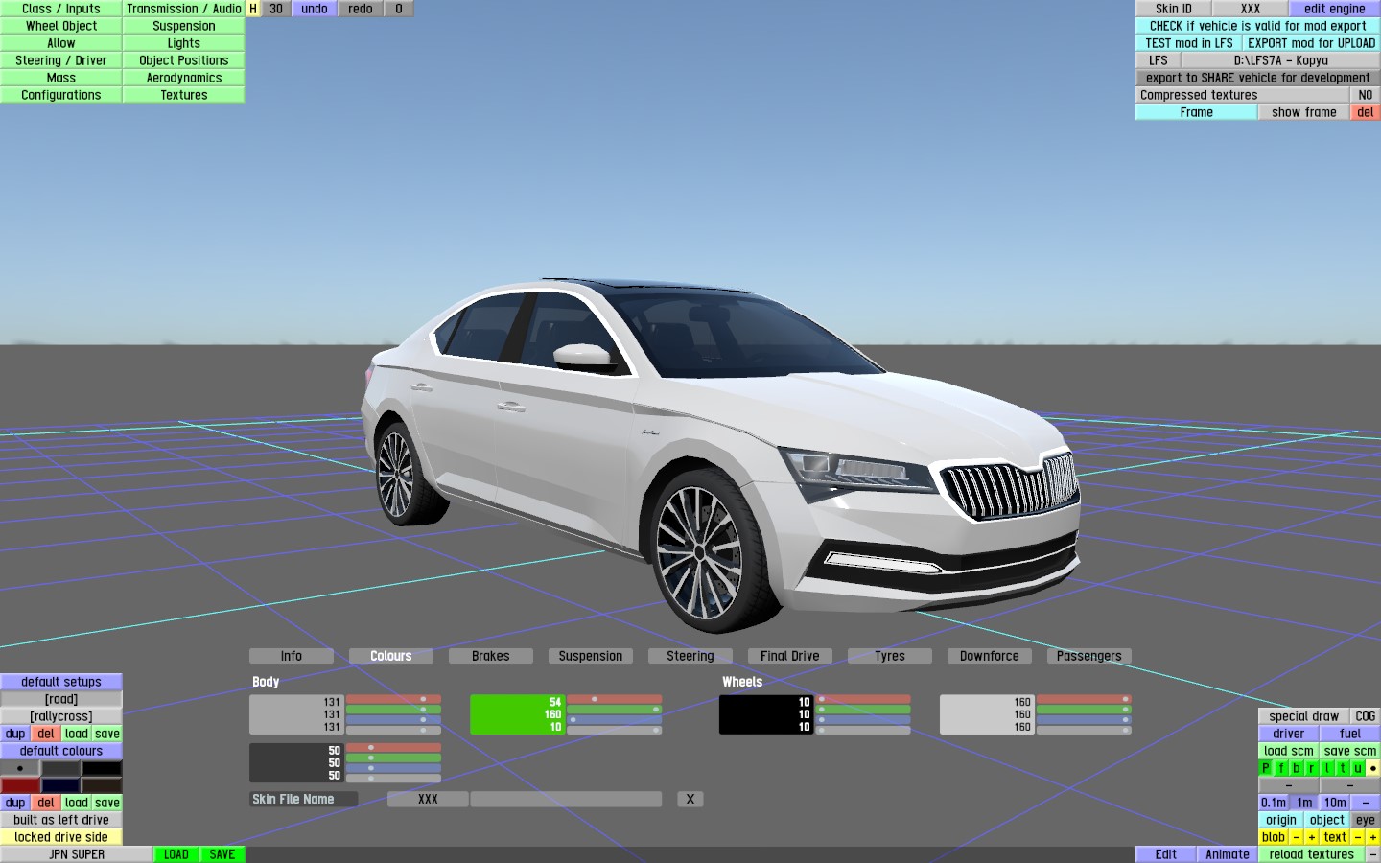1381x863 pixels.
Task: Select the P view button in green row
Action: coord(1266,768)
